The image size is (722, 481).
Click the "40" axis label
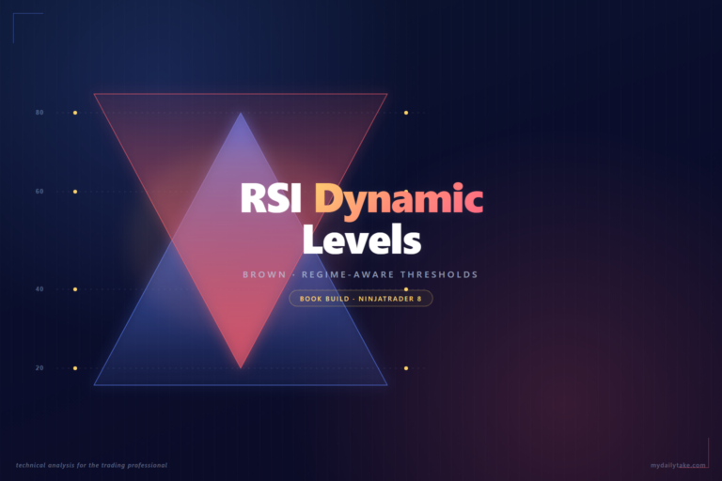39,289
